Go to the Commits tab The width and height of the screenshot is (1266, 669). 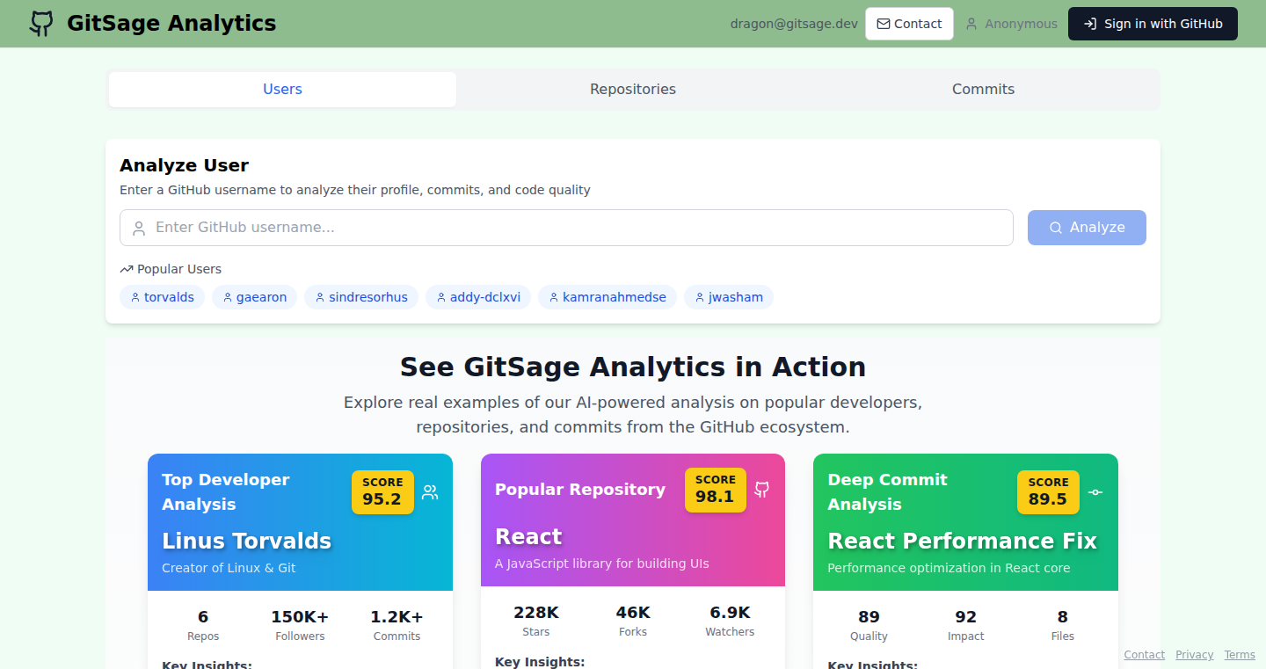pyautogui.click(x=983, y=90)
